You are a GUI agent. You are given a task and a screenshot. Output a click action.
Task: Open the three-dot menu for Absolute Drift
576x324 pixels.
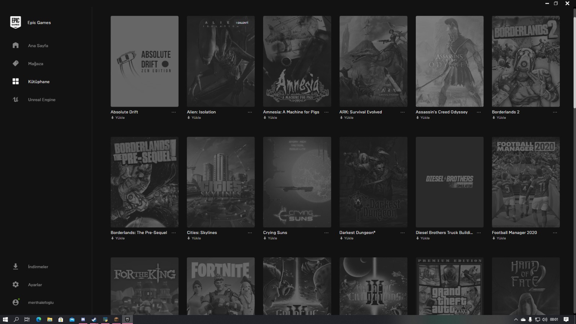174,112
